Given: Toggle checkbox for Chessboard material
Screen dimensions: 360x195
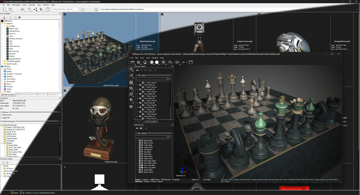Looking at the screenshot, I should coord(140,150).
